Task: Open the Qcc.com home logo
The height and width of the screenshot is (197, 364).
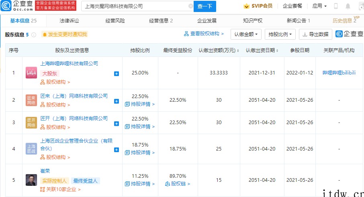Action: (17, 6)
